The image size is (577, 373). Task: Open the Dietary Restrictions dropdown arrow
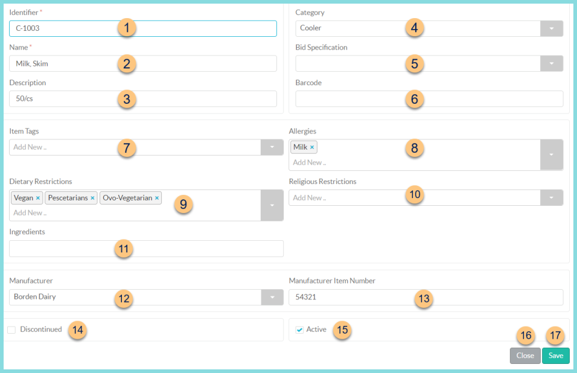coord(272,205)
